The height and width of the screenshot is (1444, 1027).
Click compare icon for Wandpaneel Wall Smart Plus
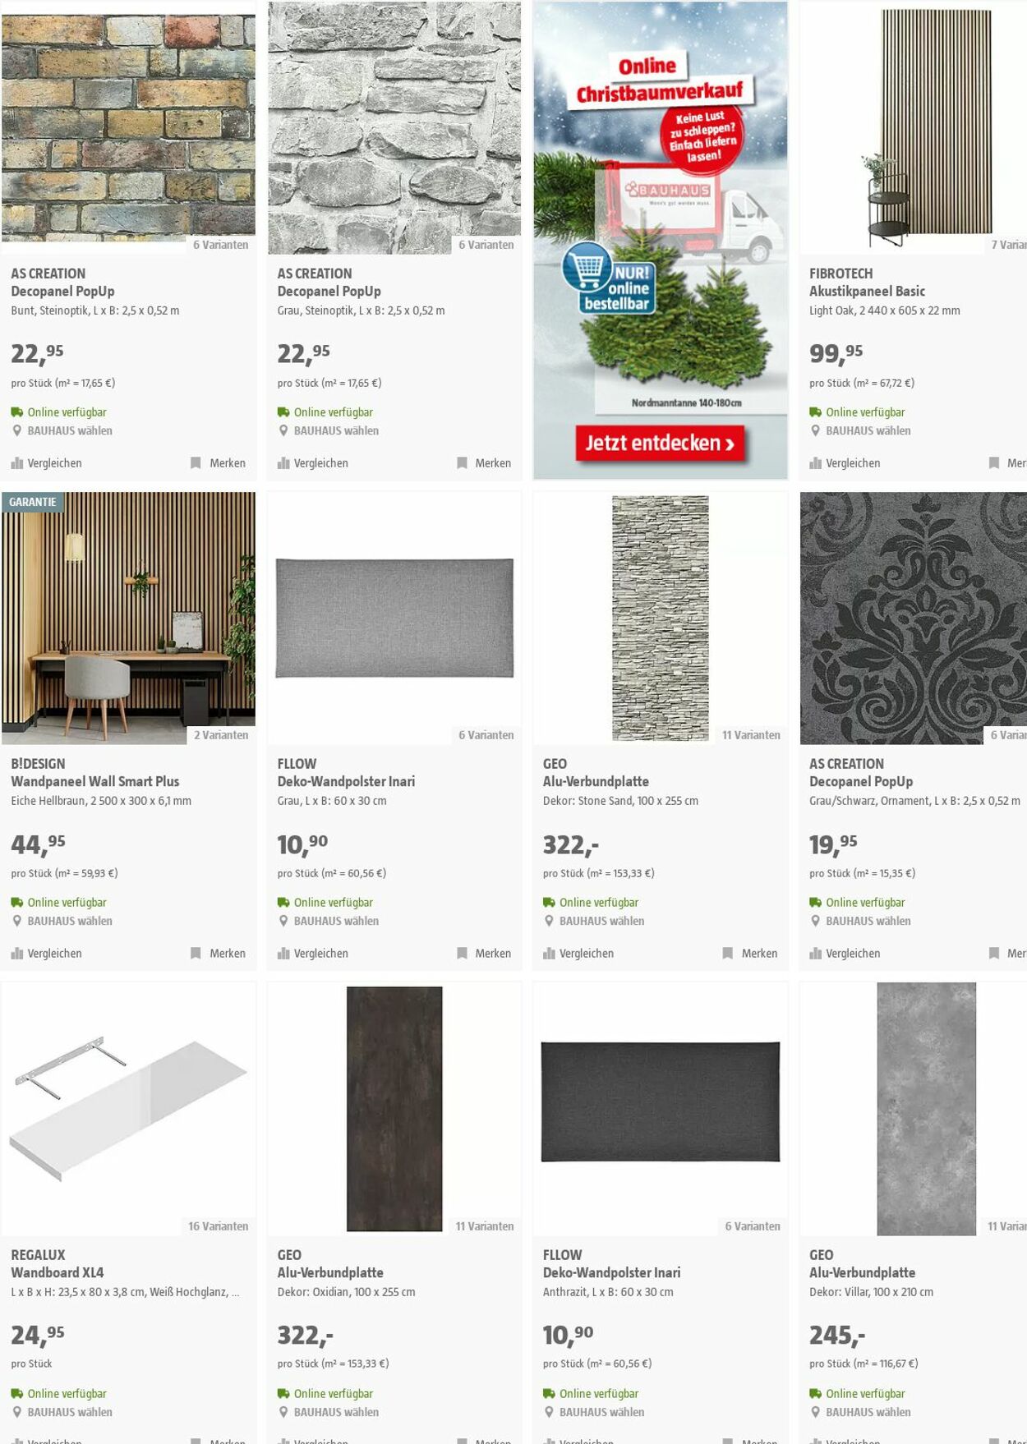16,954
